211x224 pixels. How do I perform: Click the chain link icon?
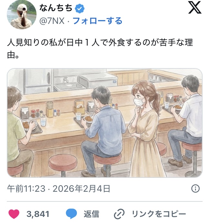(119, 214)
